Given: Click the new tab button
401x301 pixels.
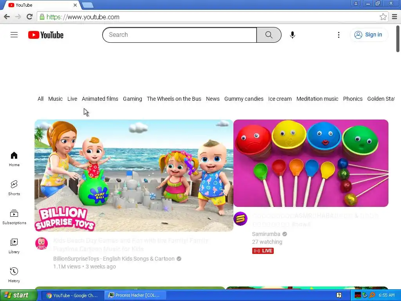Looking at the screenshot, I should (x=88, y=5).
